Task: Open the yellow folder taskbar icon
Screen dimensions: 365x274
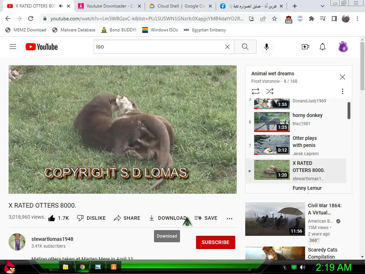Action: click(x=66, y=267)
